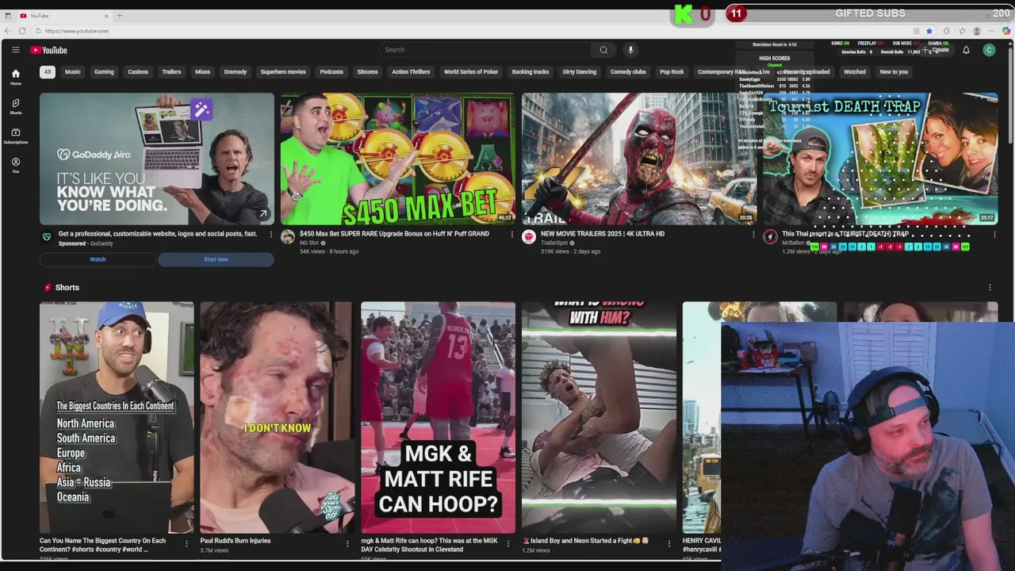Open the browser three-dot settings menu
The height and width of the screenshot is (571, 1015).
tap(992, 31)
